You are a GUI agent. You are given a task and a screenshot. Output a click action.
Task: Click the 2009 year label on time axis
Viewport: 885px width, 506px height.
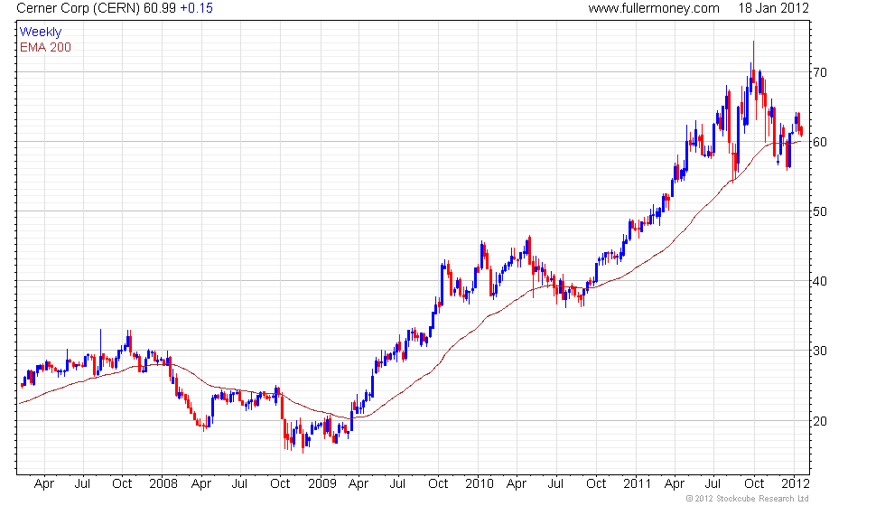pos(321,484)
